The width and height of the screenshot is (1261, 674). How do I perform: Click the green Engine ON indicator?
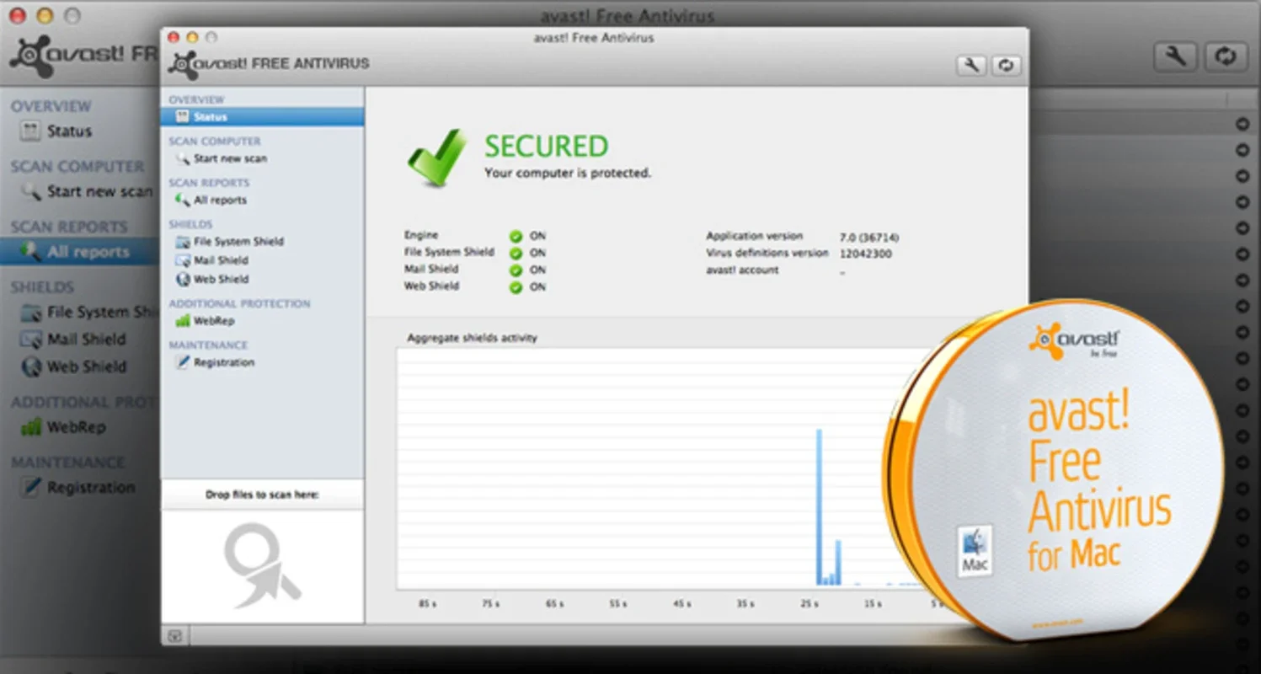tap(516, 237)
